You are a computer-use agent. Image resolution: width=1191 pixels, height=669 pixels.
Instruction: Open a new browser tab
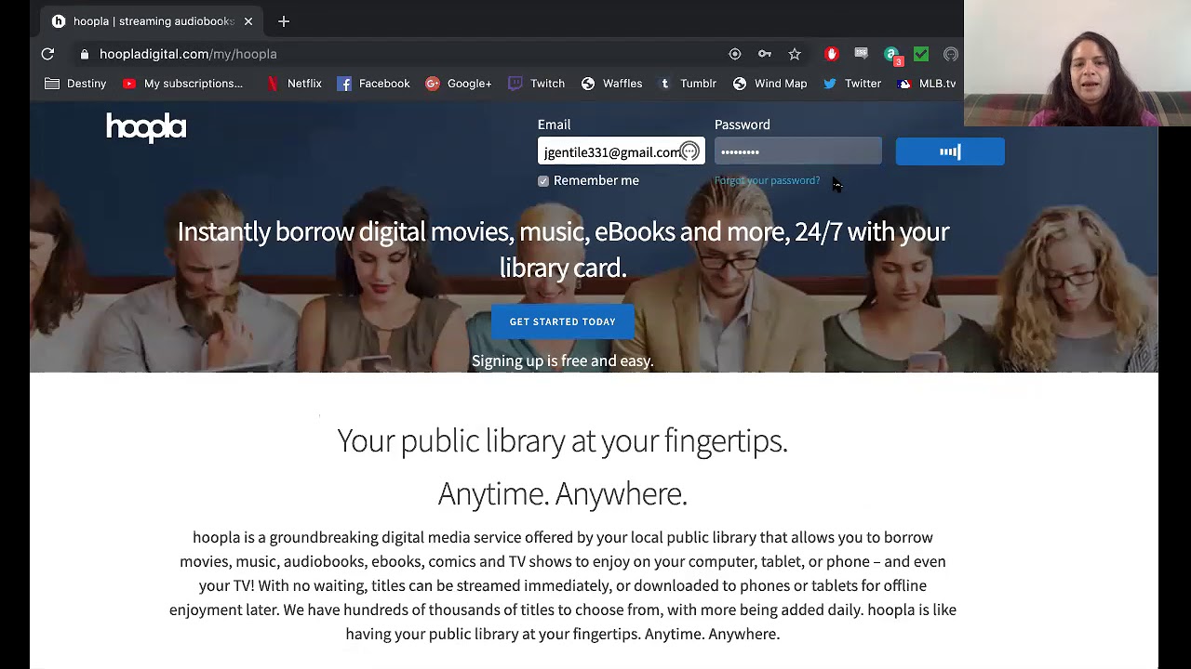(x=284, y=20)
